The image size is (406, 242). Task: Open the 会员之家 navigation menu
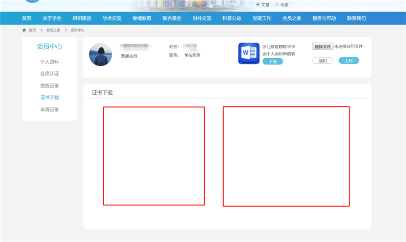pyautogui.click(x=291, y=19)
